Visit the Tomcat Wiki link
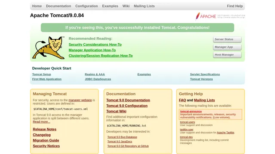275x154 pixels. 116,111
